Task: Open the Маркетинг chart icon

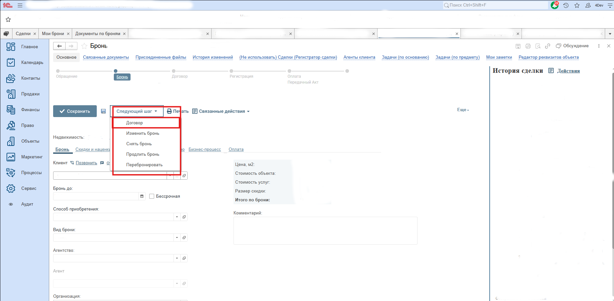Action: click(11, 157)
